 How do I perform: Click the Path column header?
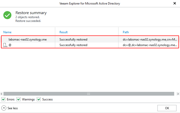pyautogui.click(x=126, y=32)
